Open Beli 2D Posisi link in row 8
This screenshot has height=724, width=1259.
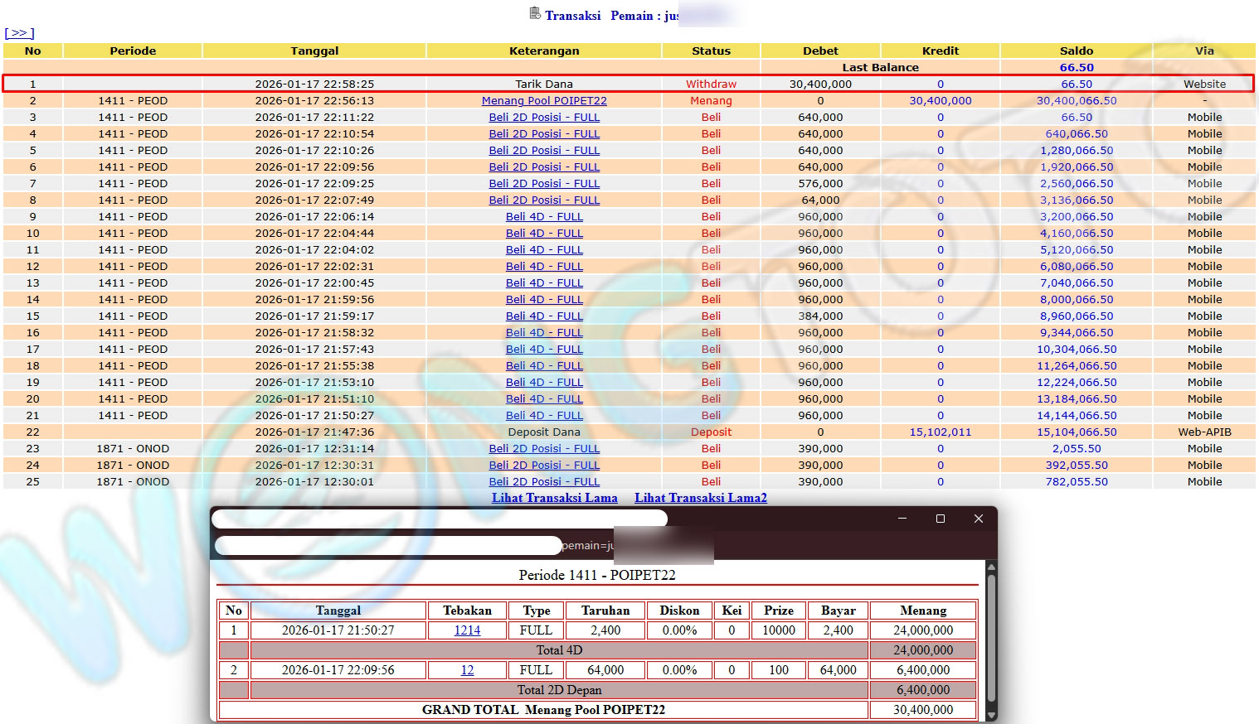click(x=544, y=200)
